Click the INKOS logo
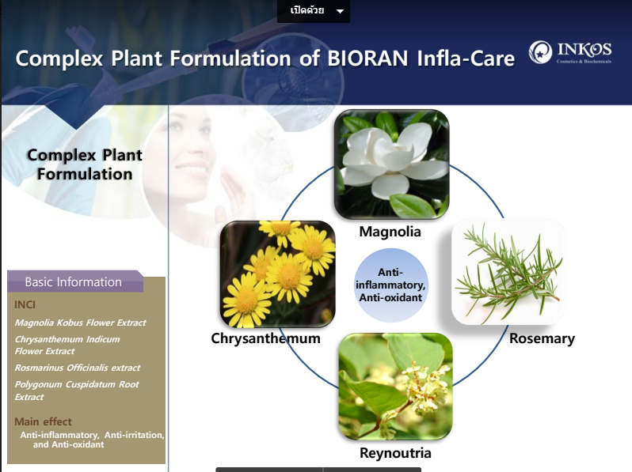 [570, 52]
